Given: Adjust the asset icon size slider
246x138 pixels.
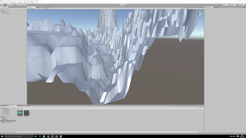Looking at the screenshot, I should pyautogui.click(x=200, y=132).
